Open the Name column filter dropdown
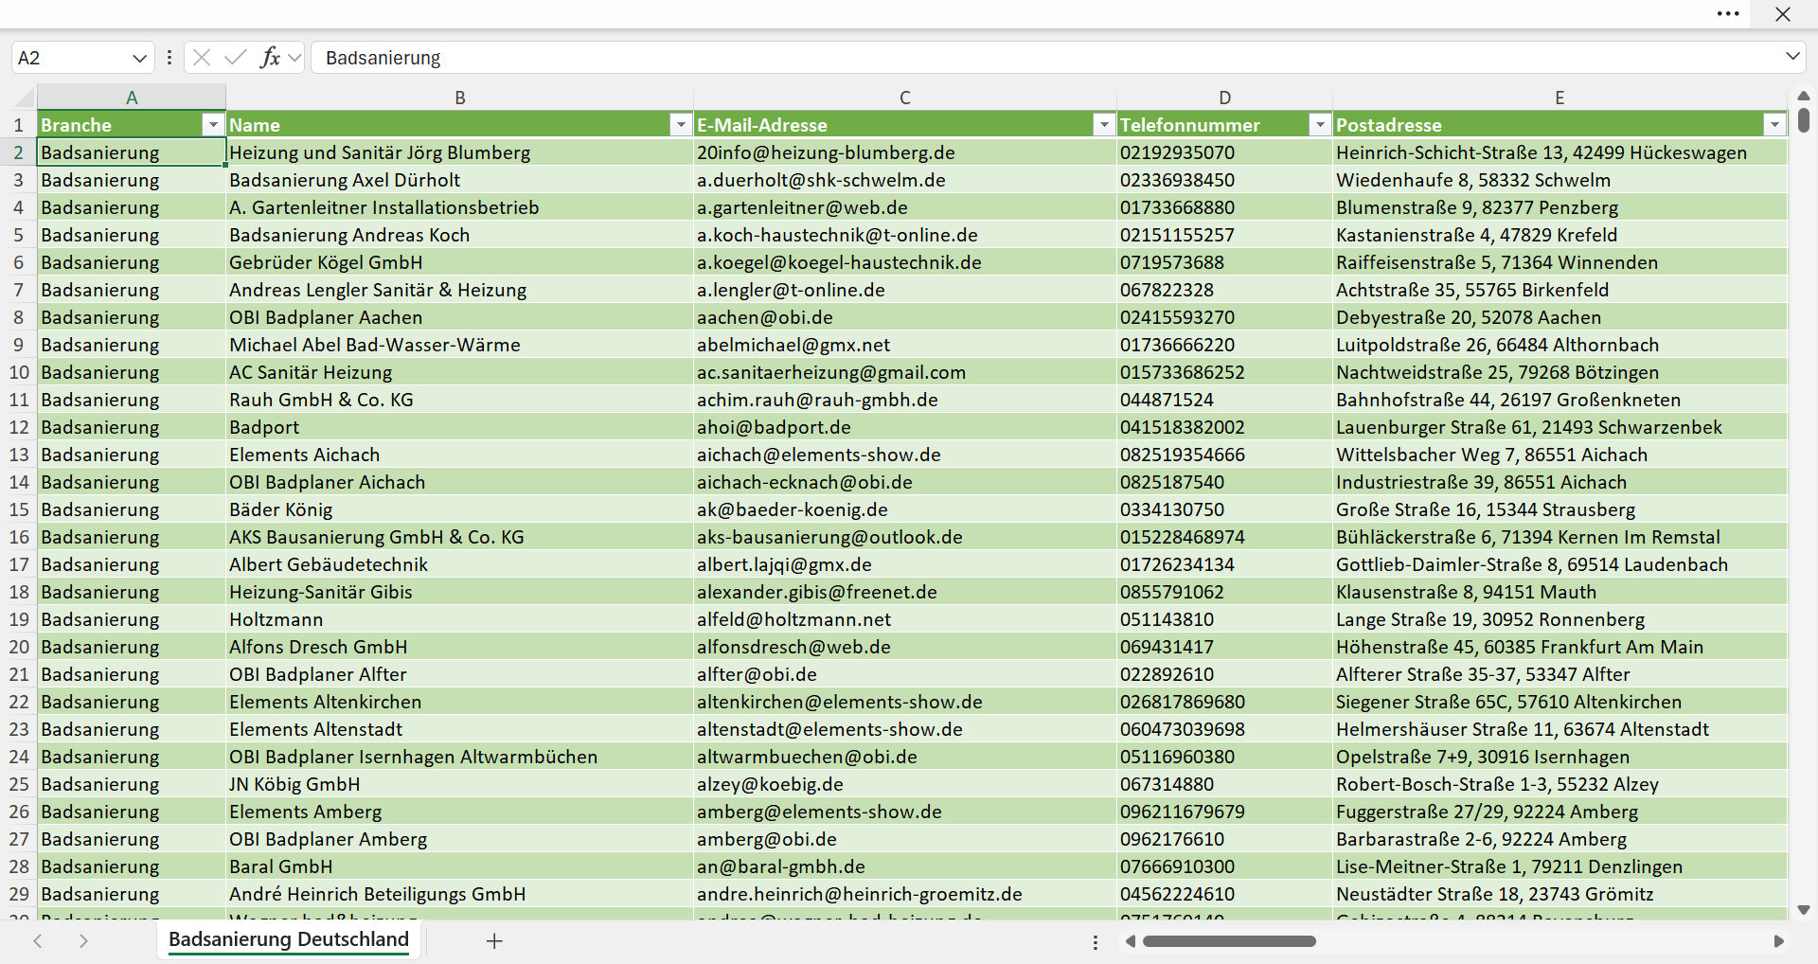 click(681, 125)
